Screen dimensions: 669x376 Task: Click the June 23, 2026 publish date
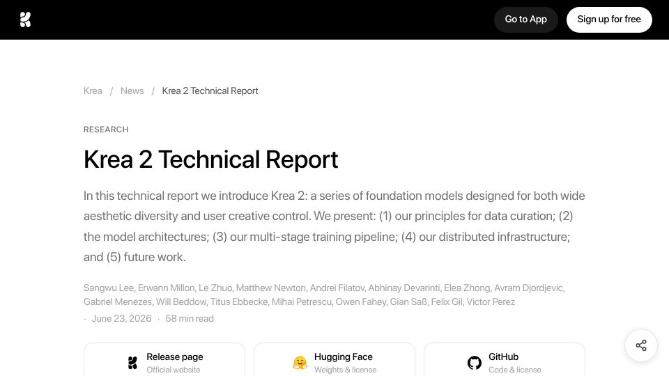click(121, 318)
